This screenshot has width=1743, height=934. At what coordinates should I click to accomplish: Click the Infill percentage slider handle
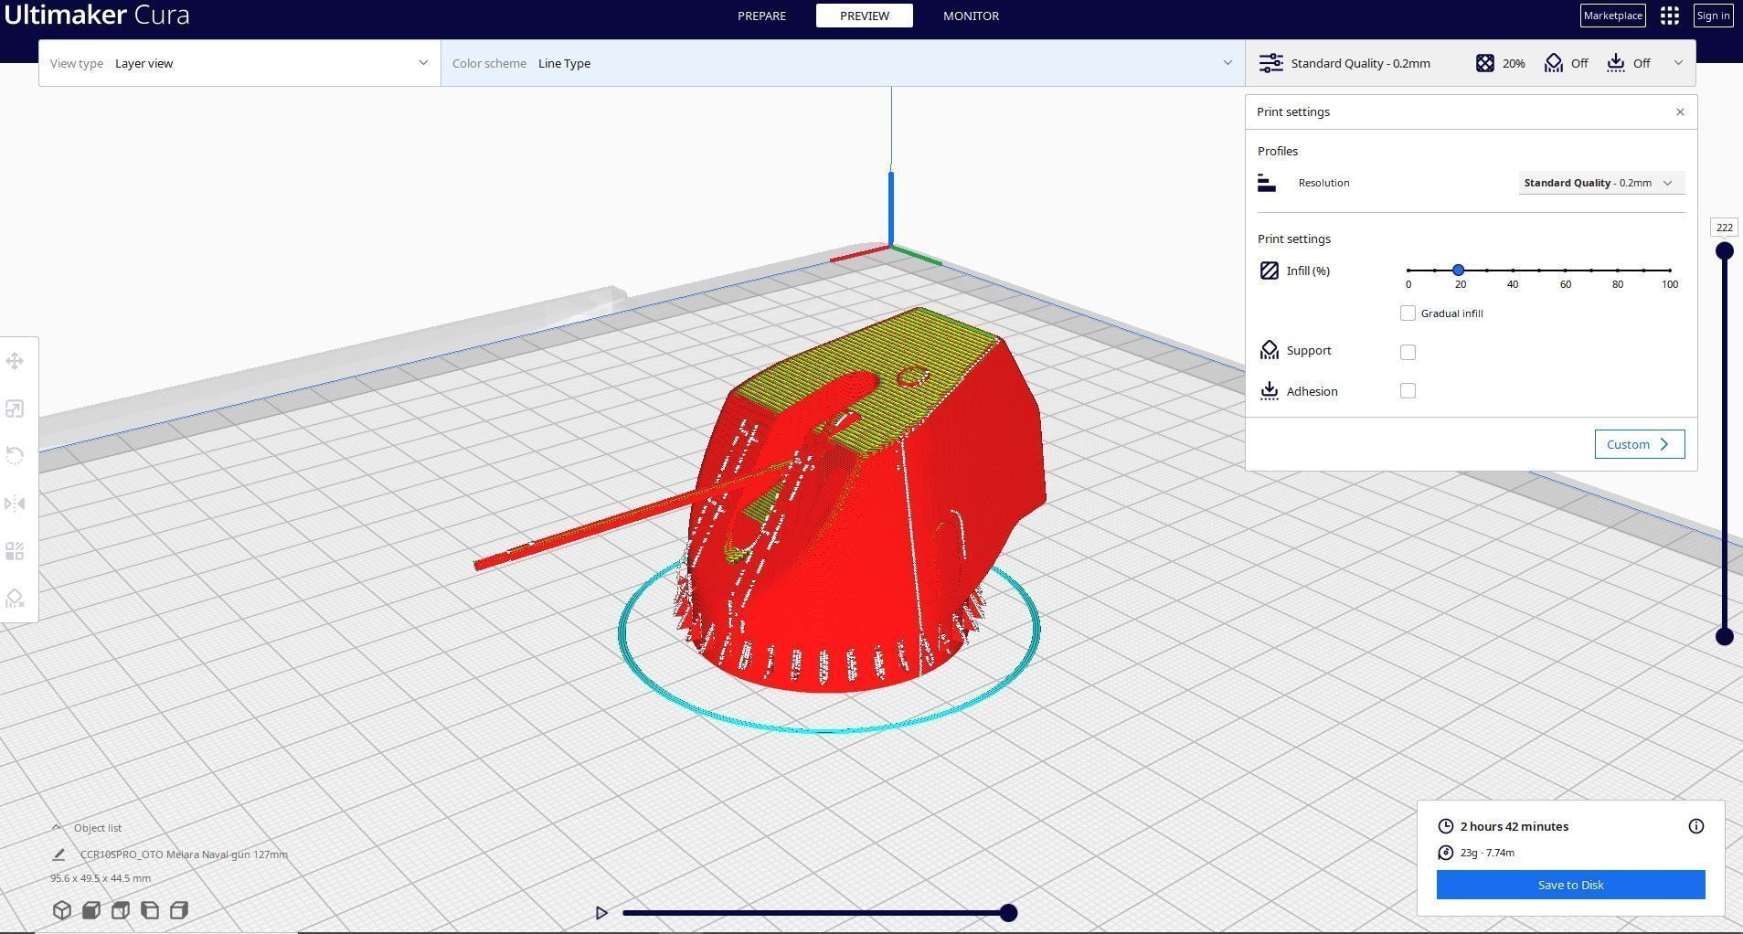[1459, 270]
